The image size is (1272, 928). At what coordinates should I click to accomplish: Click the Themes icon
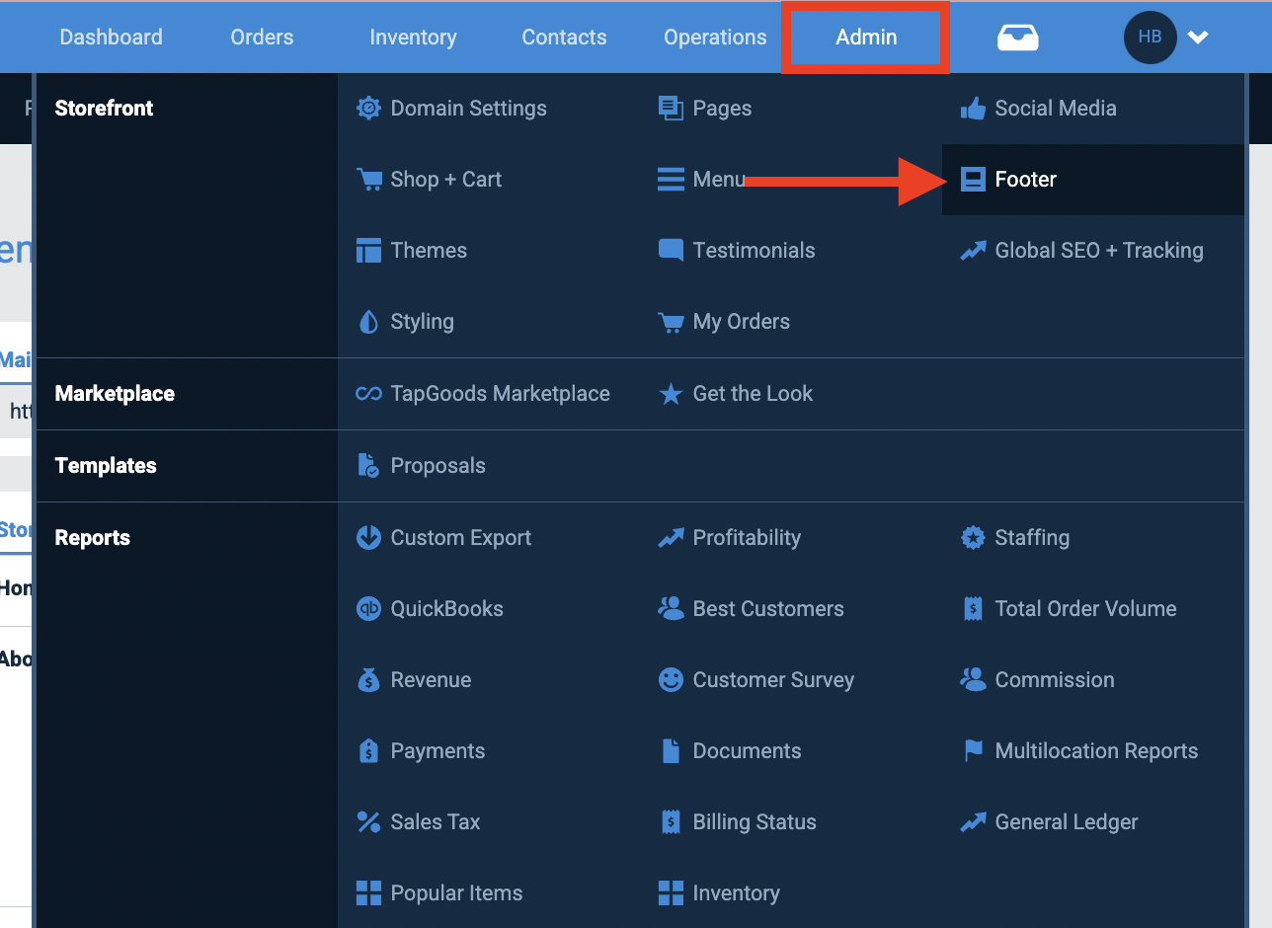368,250
